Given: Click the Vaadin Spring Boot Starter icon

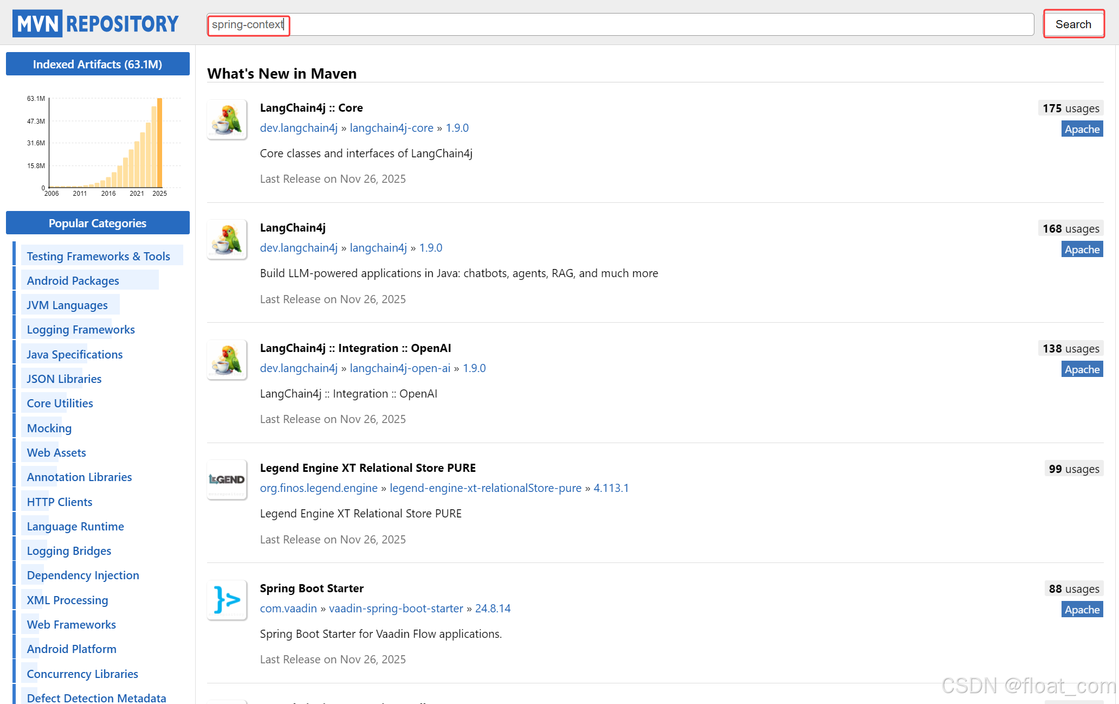Looking at the screenshot, I should pos(227,600).
